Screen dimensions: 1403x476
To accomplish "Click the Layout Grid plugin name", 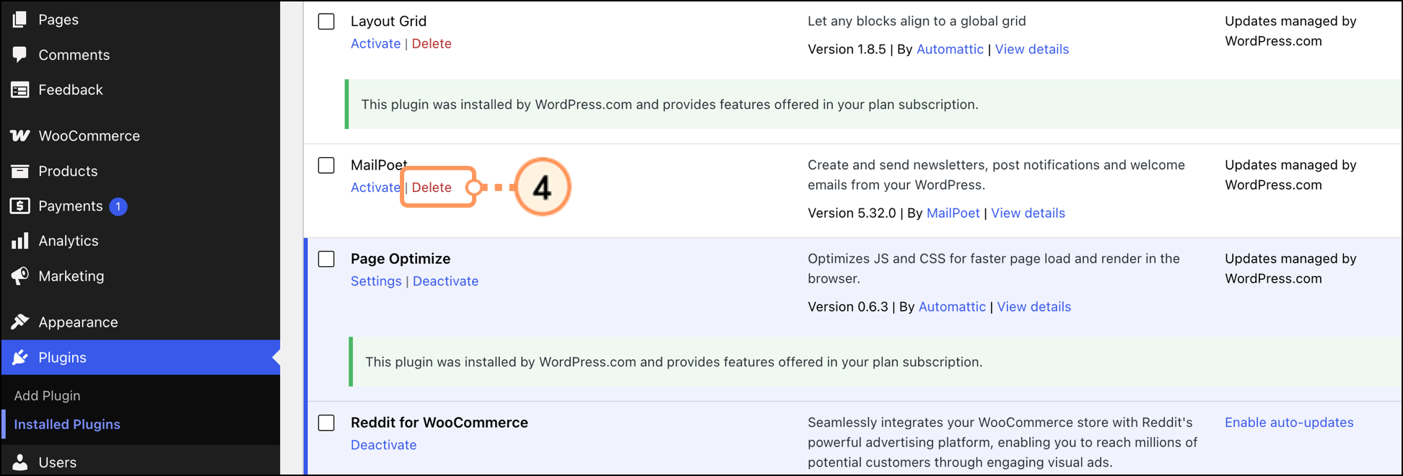I will point(388,22).
